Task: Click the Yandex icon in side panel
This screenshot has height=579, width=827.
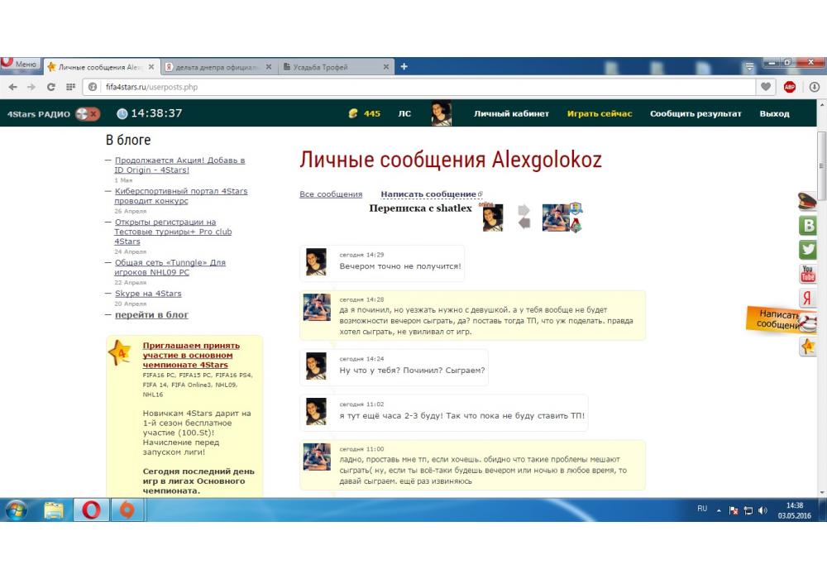Action: pos(808,299)
